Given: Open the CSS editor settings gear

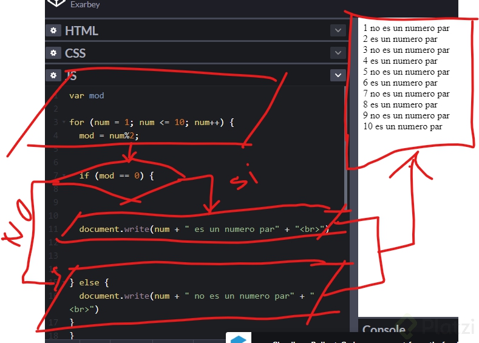Looking at the screenshot, I should coord(53,53).
